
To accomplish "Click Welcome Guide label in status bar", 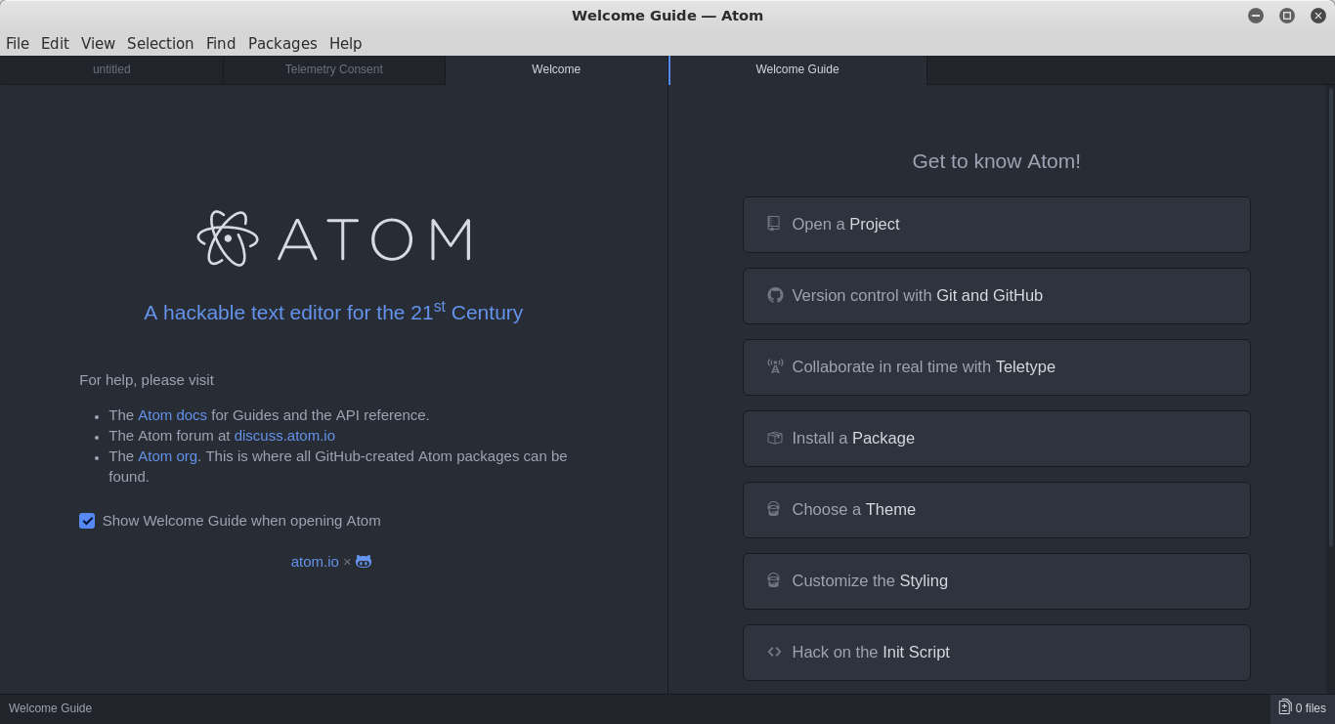I will coord(50,708).
